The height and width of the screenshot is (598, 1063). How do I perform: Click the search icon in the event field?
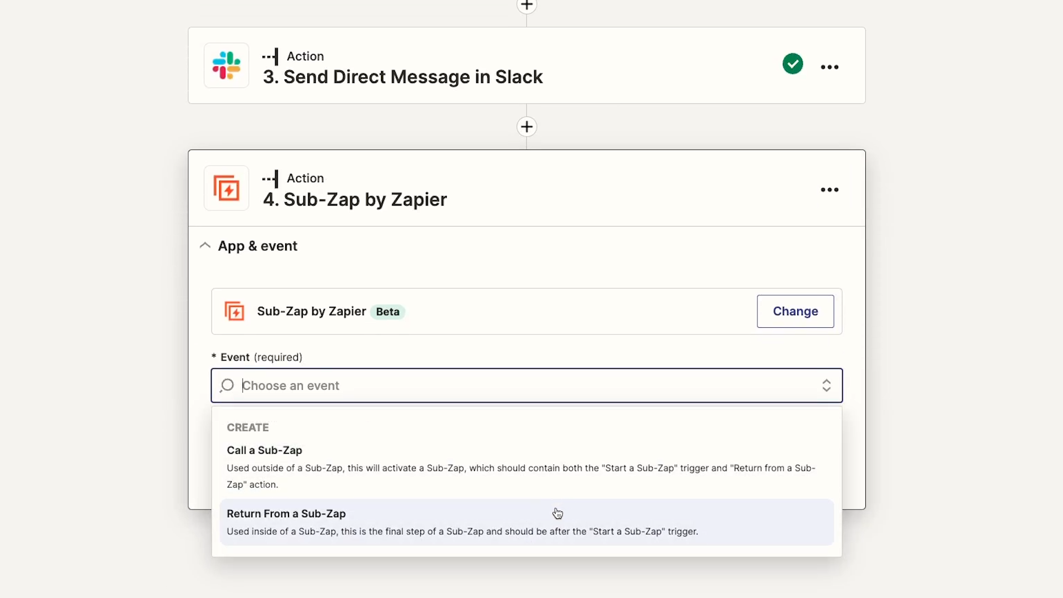pyautogui.click(x=227, y=385)
